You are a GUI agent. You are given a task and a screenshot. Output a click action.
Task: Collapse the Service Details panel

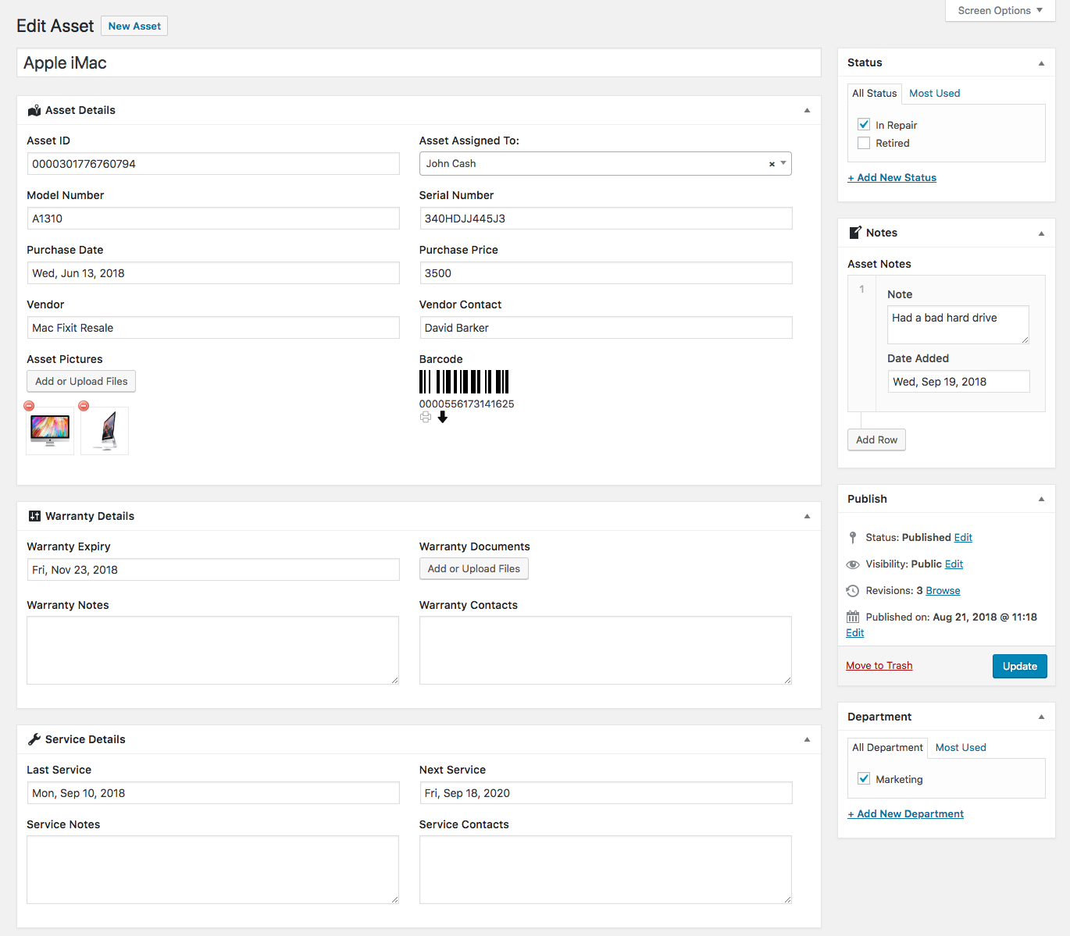click(807, 739)
